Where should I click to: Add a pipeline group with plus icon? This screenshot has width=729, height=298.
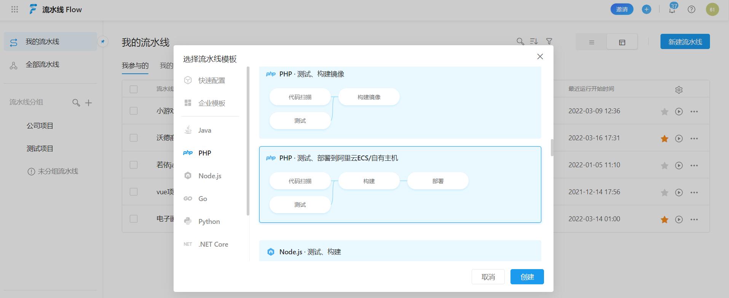(x=89, y=103)
